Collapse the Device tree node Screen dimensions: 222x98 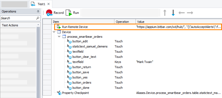point(54,32)
